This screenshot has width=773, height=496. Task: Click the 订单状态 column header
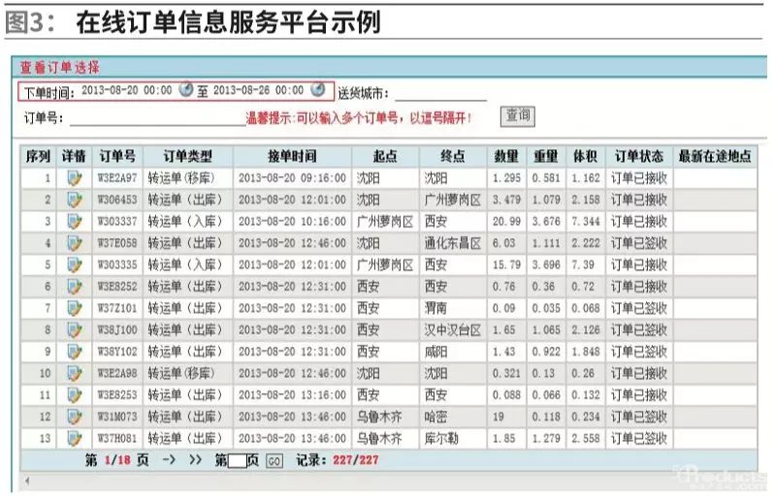pyautogui.click(x=637, y=156)
